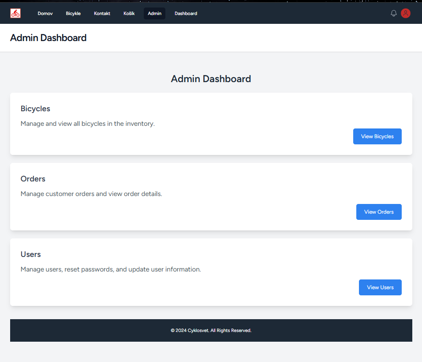Click the Orders card heading
The width and height of the screenshot is (422, 362).
[x=33, y=179]
